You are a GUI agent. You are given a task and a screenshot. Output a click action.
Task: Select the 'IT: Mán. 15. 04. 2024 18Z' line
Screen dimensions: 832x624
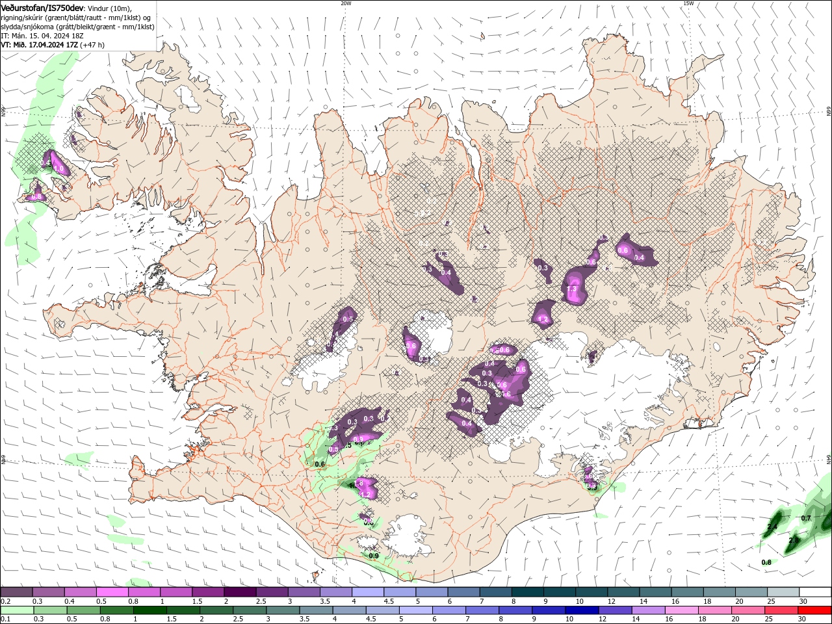42,35
